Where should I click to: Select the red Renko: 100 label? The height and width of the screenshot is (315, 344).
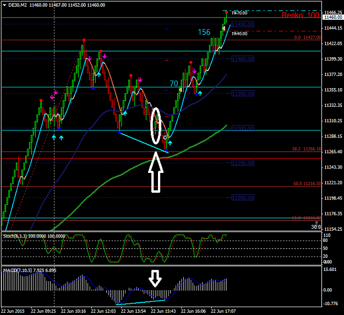(301, 15)
